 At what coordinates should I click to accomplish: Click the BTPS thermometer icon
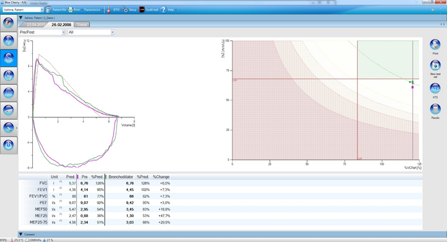tap(109, 10)
